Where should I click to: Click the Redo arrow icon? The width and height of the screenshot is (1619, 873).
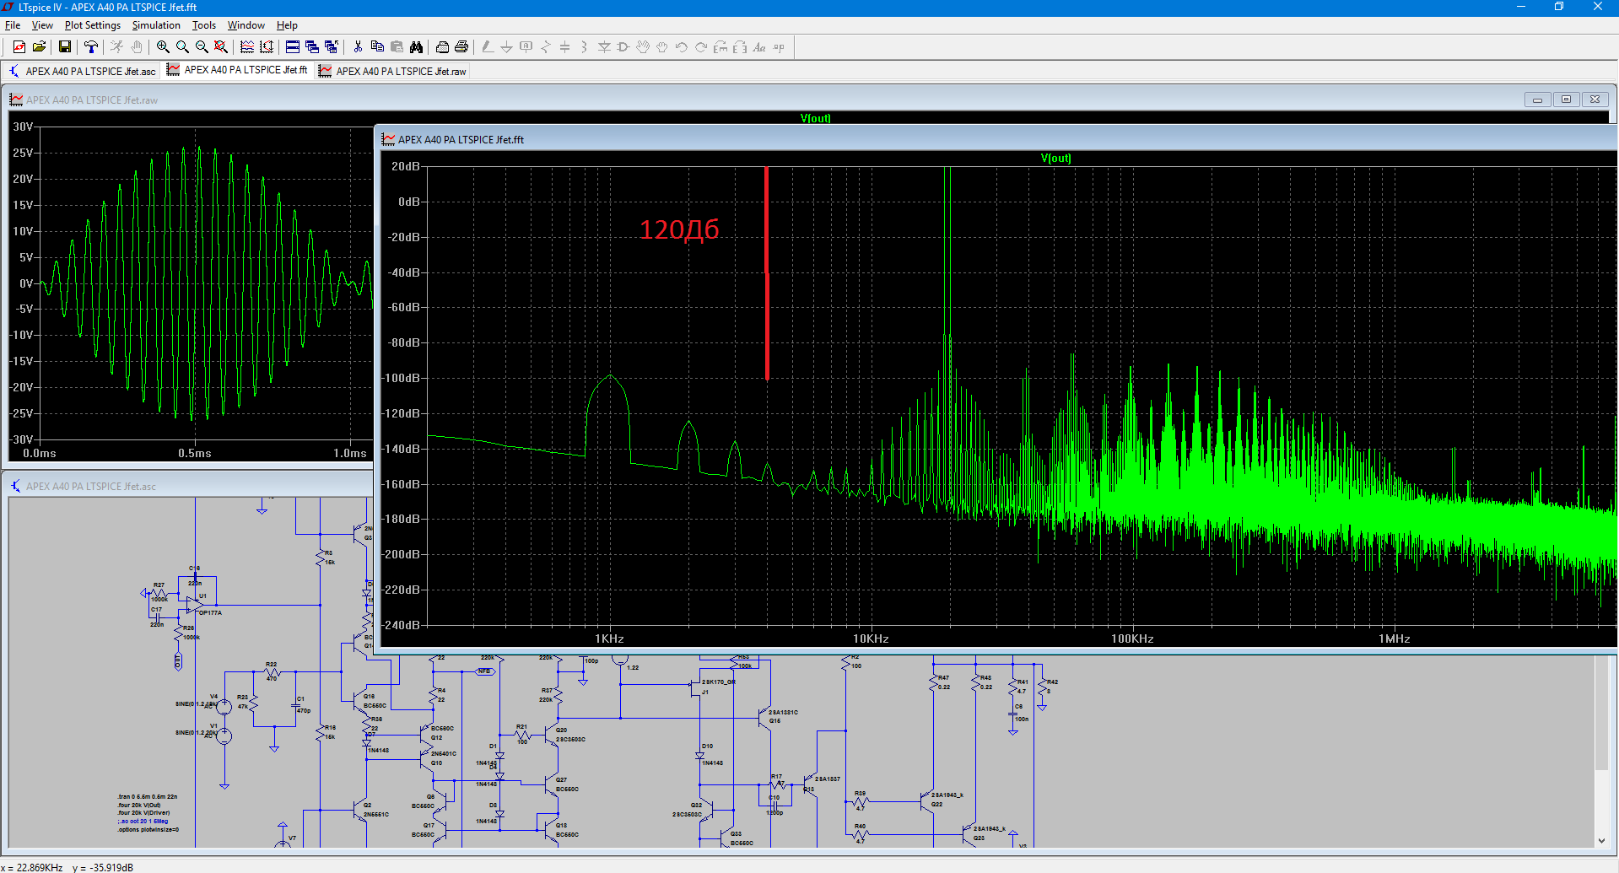[701, 47]
